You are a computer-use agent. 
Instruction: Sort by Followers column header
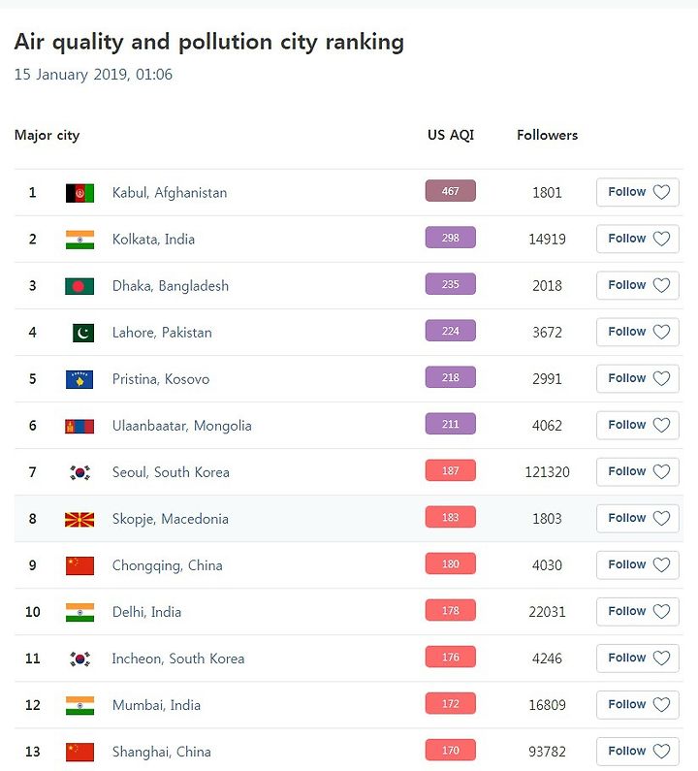[x=547, y=135]
